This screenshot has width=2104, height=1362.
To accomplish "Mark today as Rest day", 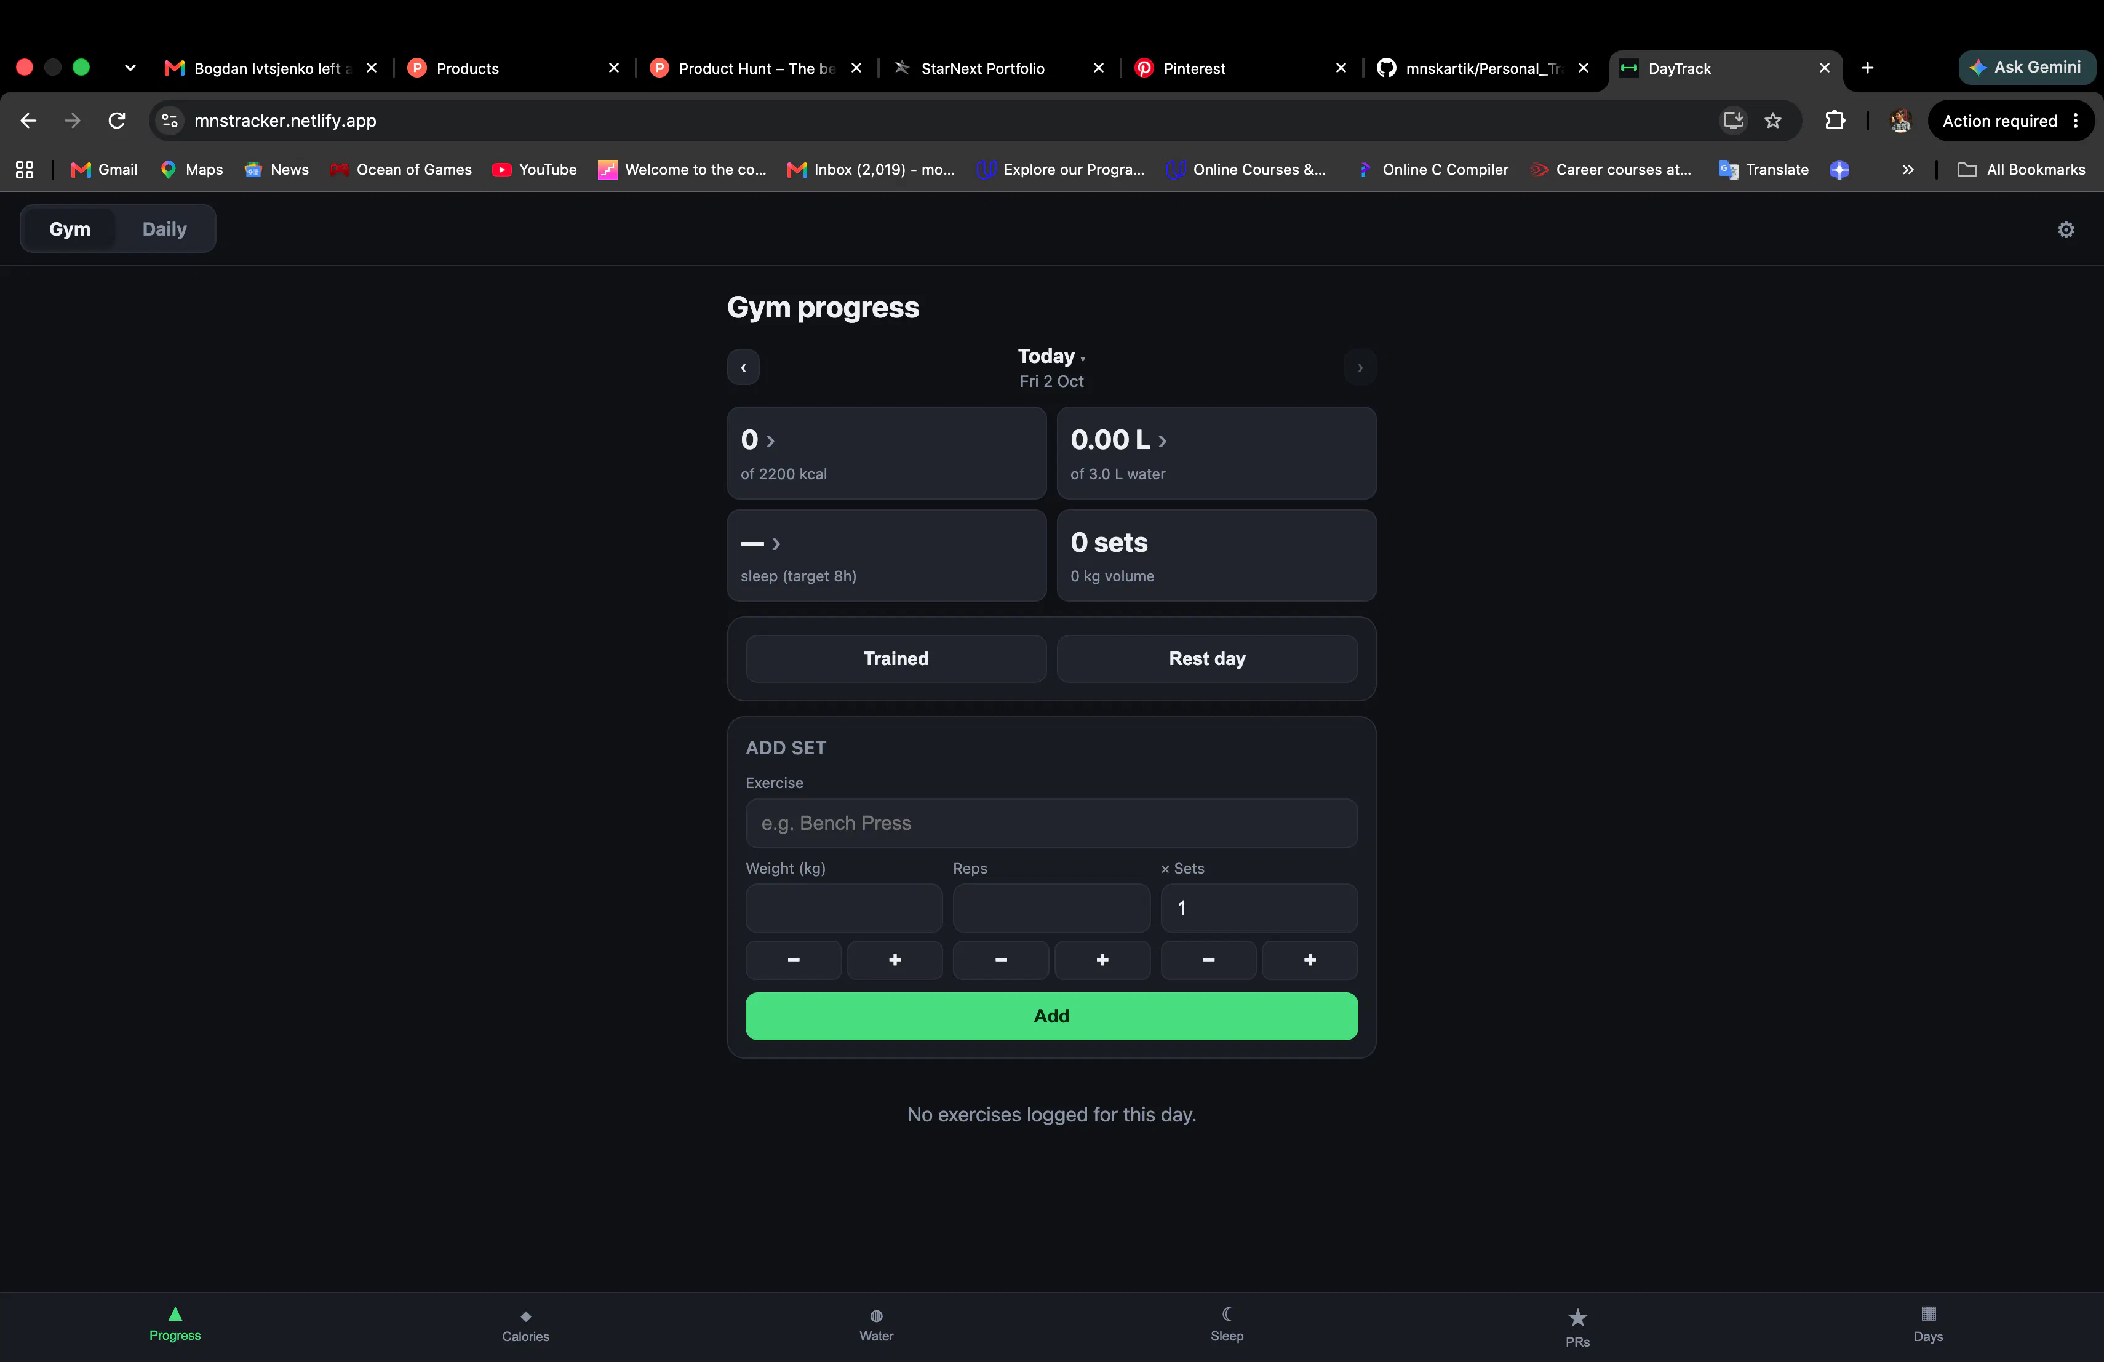I will [x=1206, y=658].
